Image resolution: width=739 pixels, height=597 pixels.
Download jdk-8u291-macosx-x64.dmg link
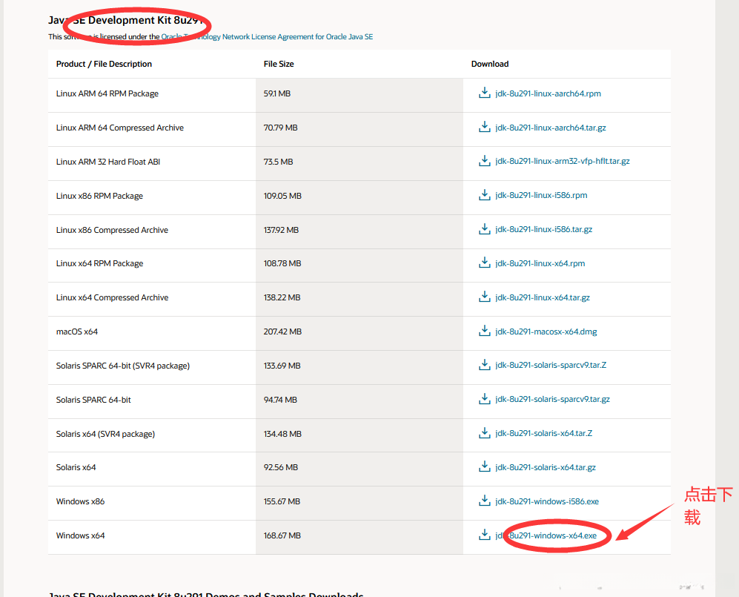coord(546,332)
